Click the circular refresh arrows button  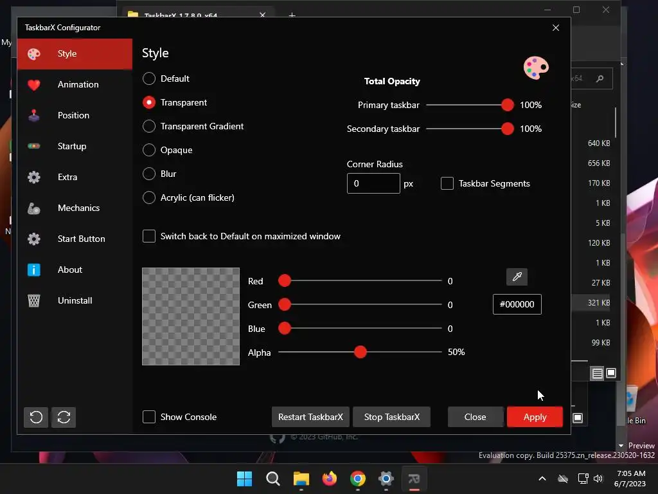(64, 417)
